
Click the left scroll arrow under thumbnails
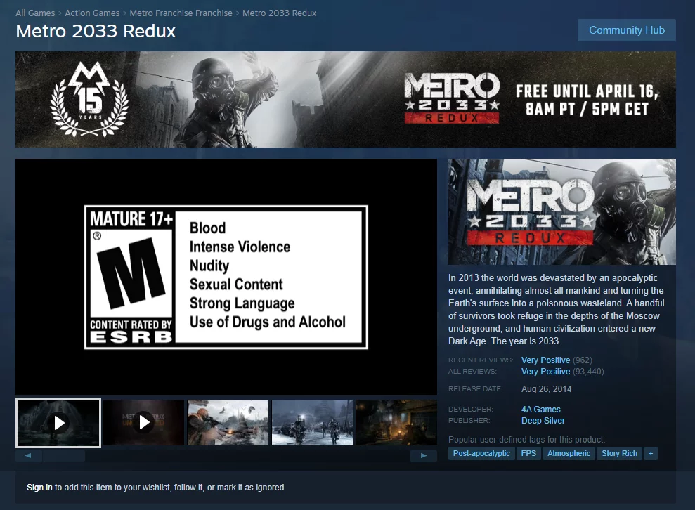point(28,455)
